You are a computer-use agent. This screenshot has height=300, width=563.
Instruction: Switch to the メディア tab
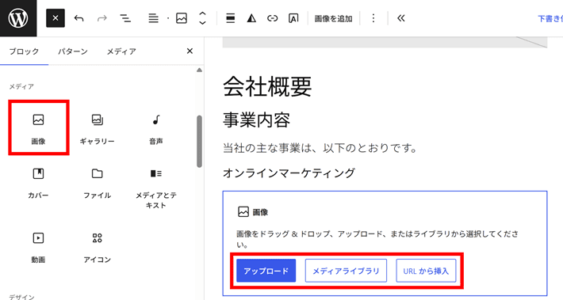coord(121,51)
